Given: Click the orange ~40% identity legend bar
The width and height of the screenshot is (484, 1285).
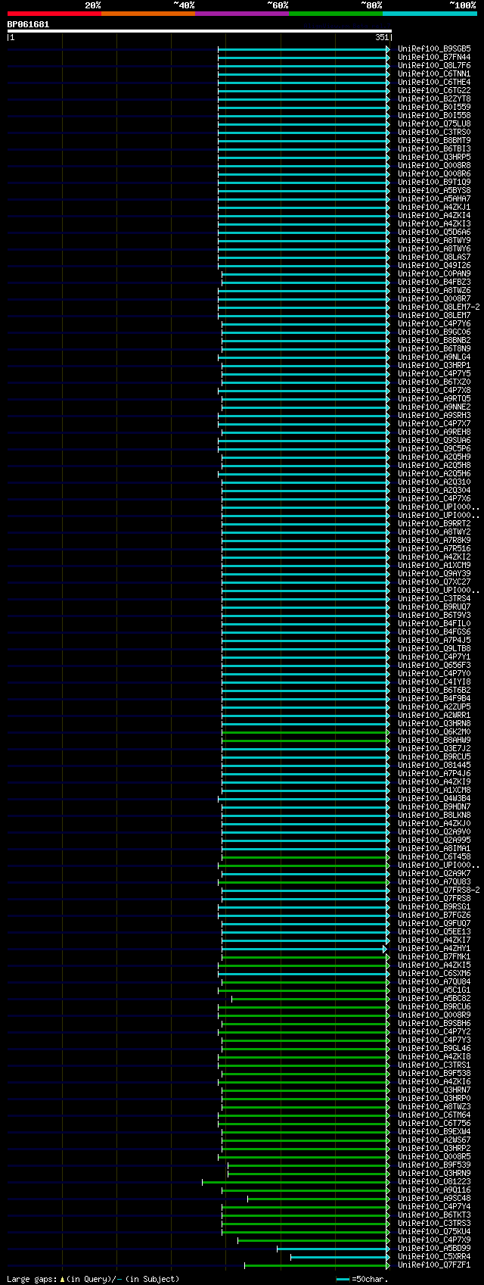Looking at the screenshot, I should click(x=147, y=14).
